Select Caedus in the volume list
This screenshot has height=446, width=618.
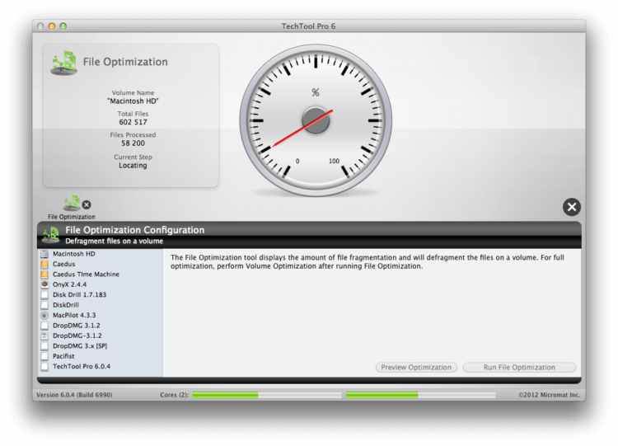100,264
